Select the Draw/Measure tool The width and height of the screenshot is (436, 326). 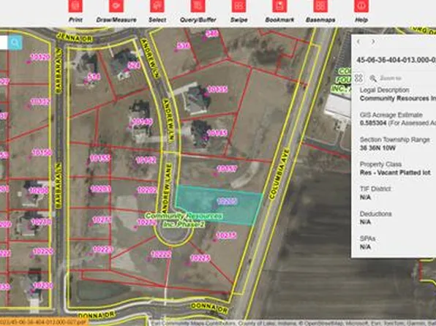point(116,6)
